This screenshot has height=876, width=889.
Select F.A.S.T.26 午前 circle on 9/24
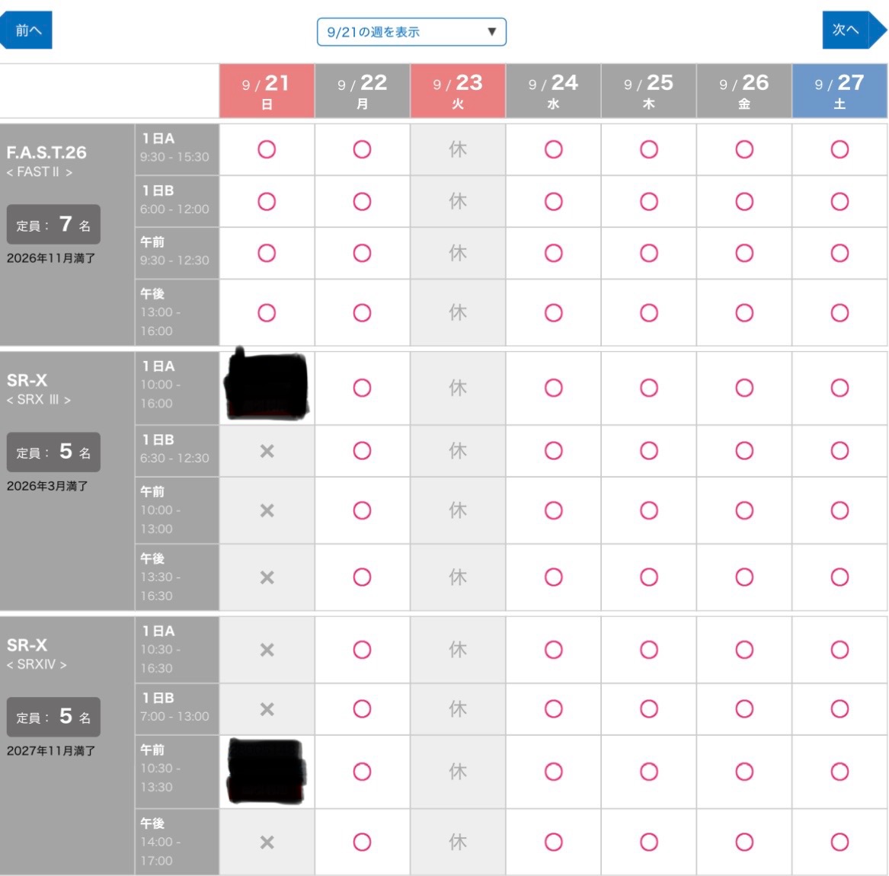(554, 253)
